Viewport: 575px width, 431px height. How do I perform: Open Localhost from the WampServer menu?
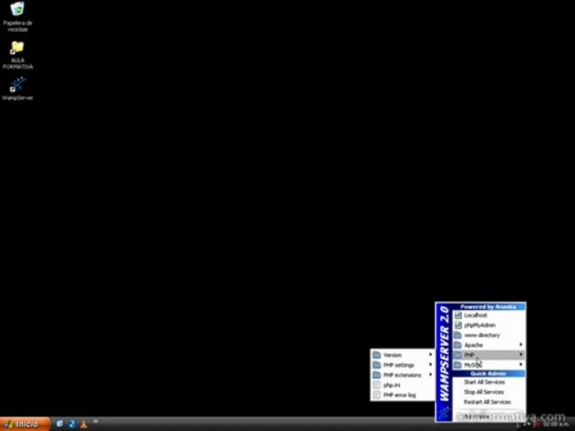coord(489,315)
